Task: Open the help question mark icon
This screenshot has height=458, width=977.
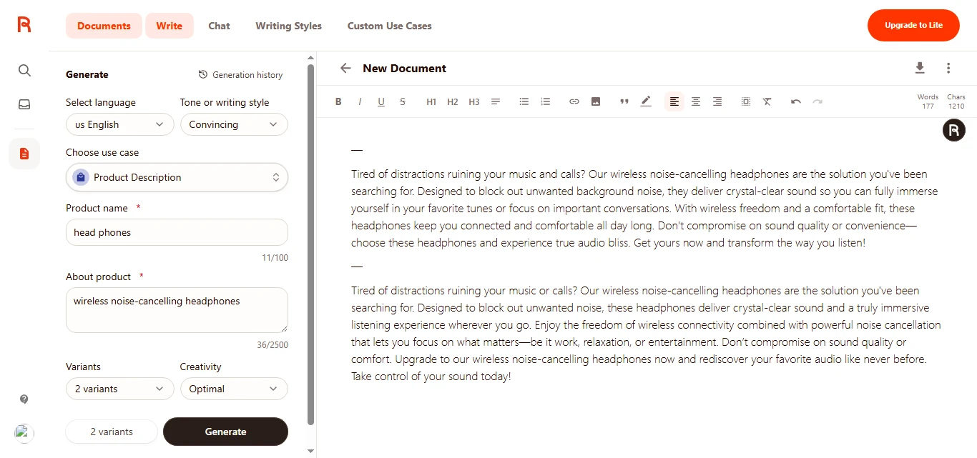Action: tap(24, 399)
